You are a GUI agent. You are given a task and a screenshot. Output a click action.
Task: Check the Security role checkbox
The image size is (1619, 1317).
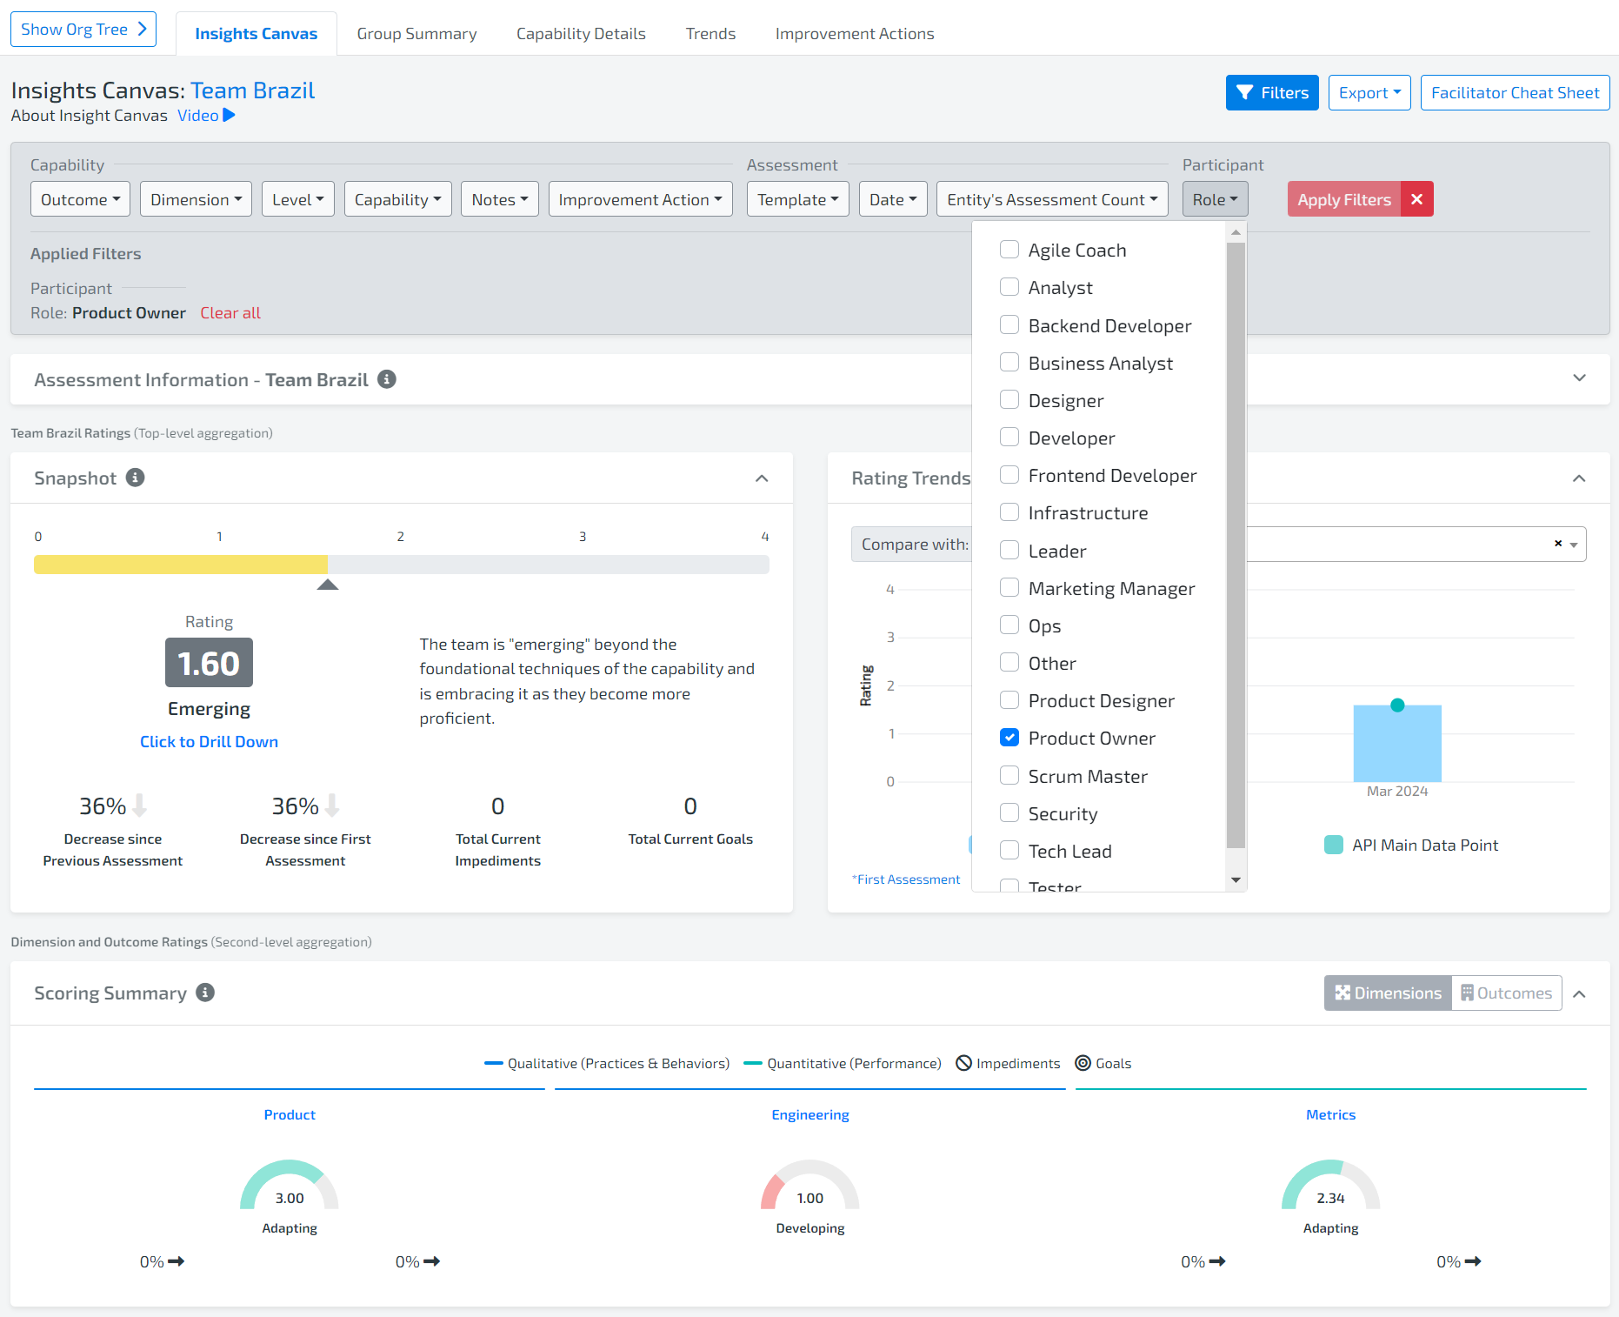point(1009,813)
